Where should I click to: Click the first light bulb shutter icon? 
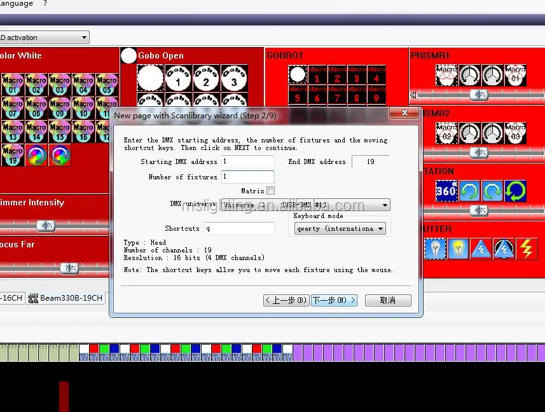click(x=435, y=249)
